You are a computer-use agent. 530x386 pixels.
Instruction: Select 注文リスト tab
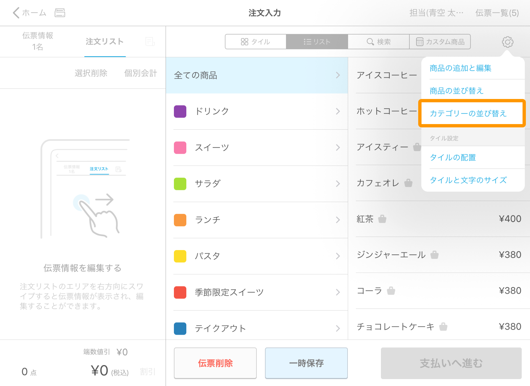tap(105, 42)
